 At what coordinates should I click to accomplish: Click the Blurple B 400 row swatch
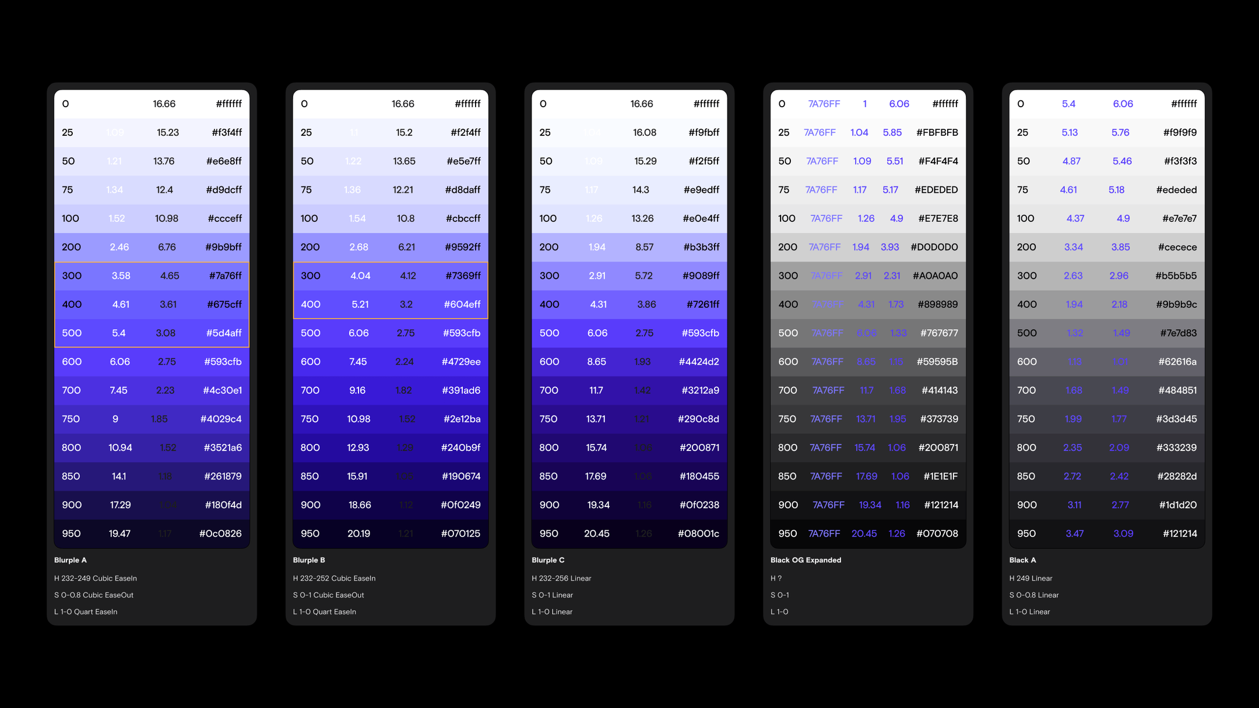390,304
